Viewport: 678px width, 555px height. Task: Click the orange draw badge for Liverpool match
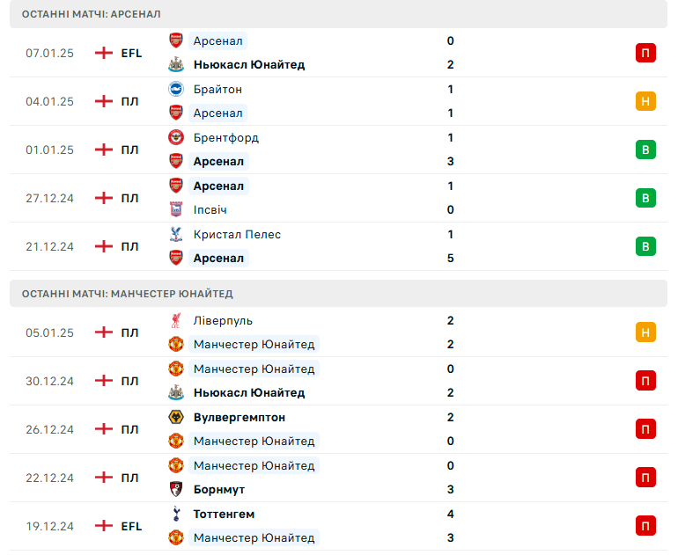coord(645,332)
